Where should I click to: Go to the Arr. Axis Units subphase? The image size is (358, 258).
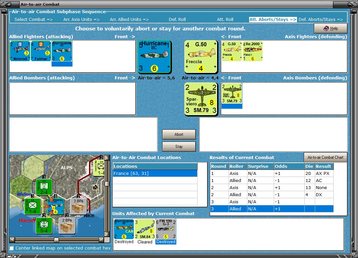(x=81, y=20)
